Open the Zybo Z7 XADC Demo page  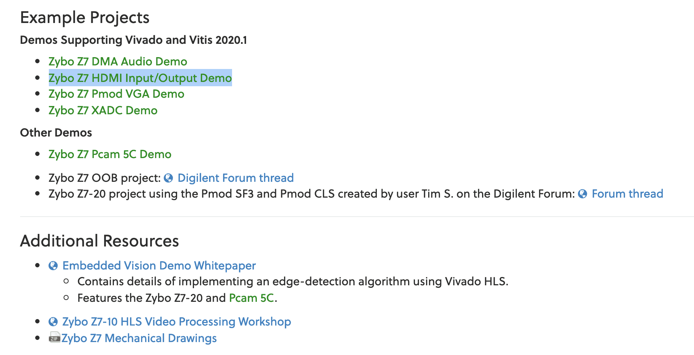(x=103, y=110)
